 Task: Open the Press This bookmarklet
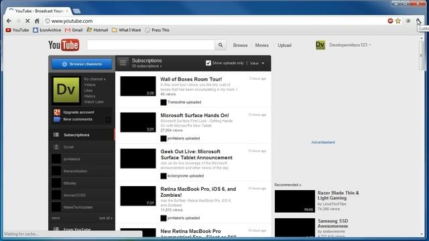click(x=157, y=30)
